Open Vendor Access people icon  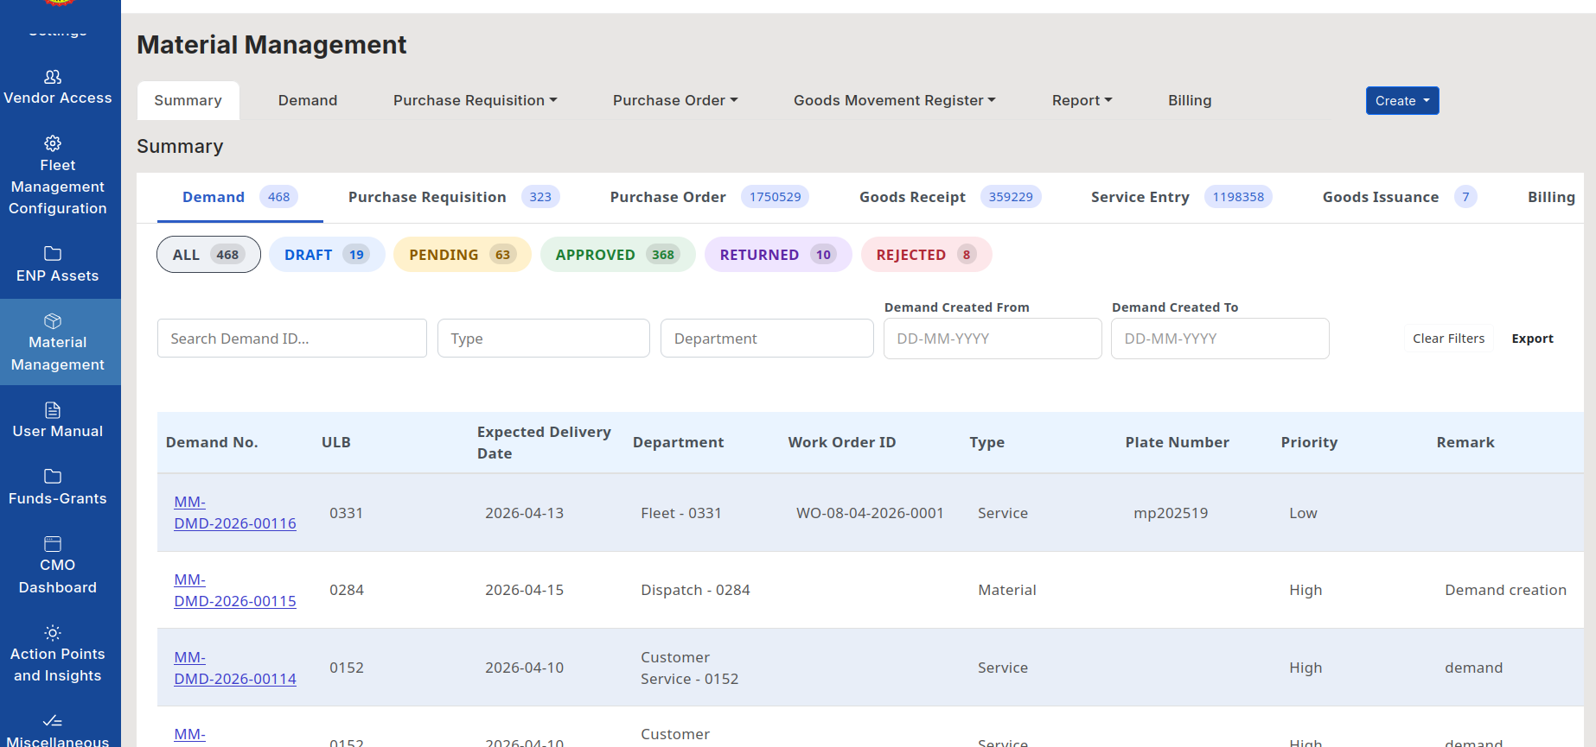coord(53,77)
